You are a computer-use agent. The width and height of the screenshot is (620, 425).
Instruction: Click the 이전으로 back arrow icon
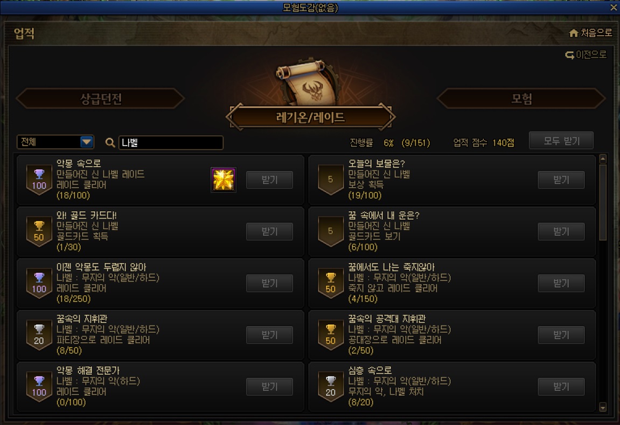click(570, 55)
